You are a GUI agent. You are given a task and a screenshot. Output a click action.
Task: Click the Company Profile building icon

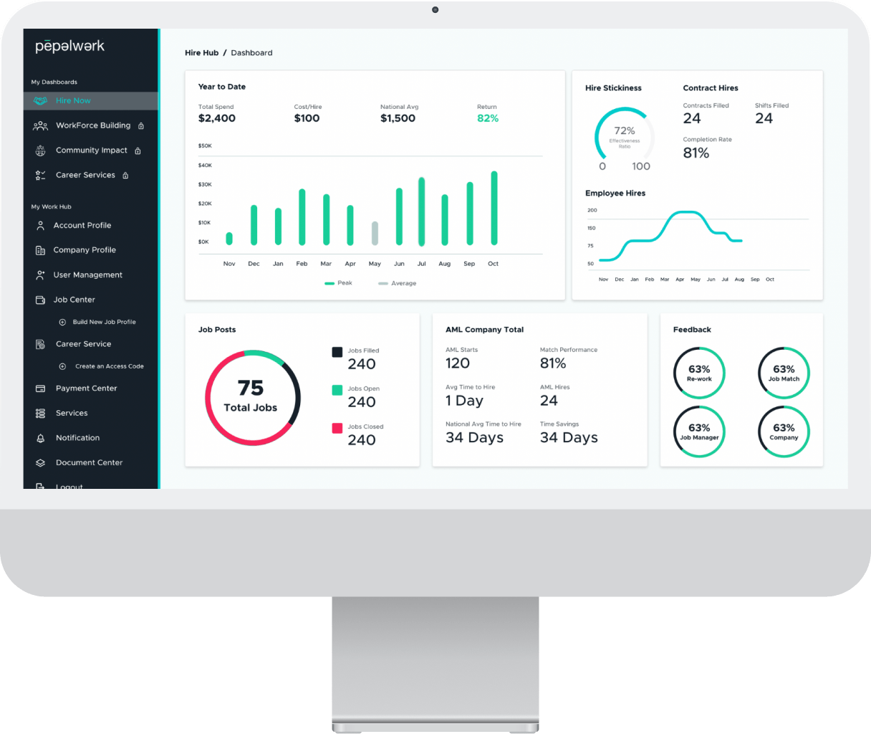tap(41, 250)
